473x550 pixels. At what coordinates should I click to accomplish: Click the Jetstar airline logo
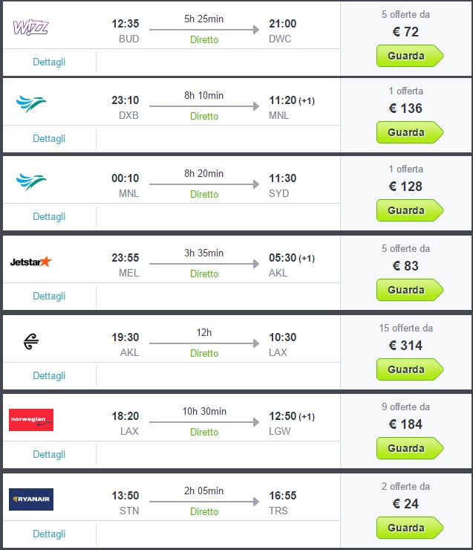pyautogui.click(x=30, y=262)
